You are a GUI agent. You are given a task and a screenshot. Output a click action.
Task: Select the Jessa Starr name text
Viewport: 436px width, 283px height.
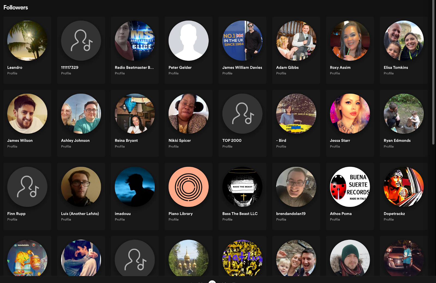click(340, 141)
